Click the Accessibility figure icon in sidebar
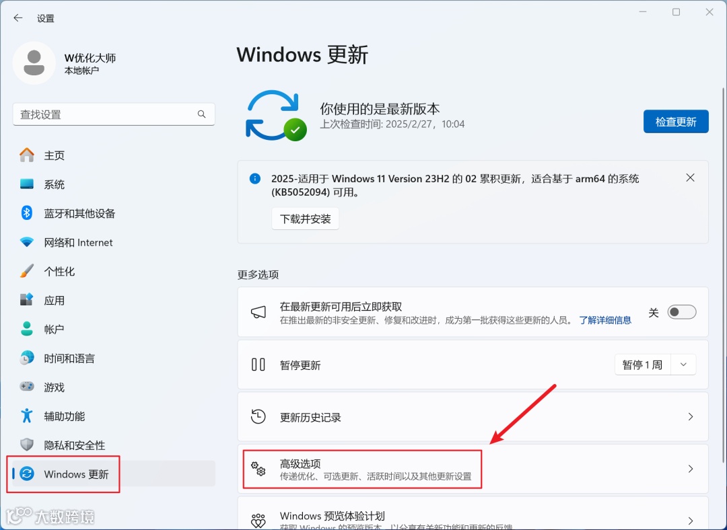 coord(27,416)
